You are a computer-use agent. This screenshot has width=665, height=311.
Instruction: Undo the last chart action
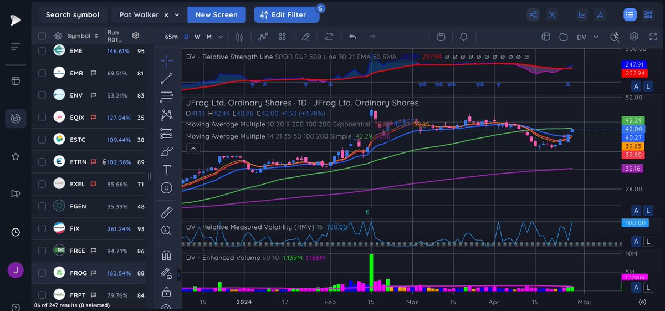click(352, 37)
